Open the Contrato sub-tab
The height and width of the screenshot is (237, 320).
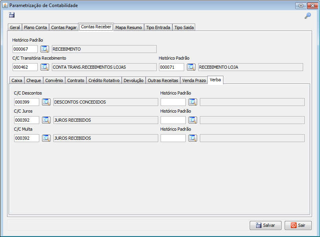click(76, 80)
